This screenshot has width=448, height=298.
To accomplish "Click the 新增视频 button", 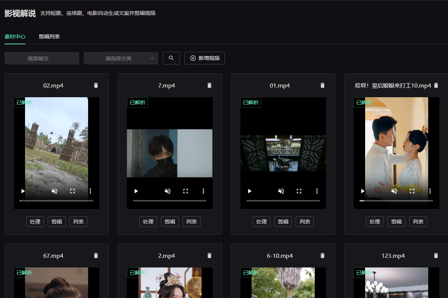I will 205,58.
